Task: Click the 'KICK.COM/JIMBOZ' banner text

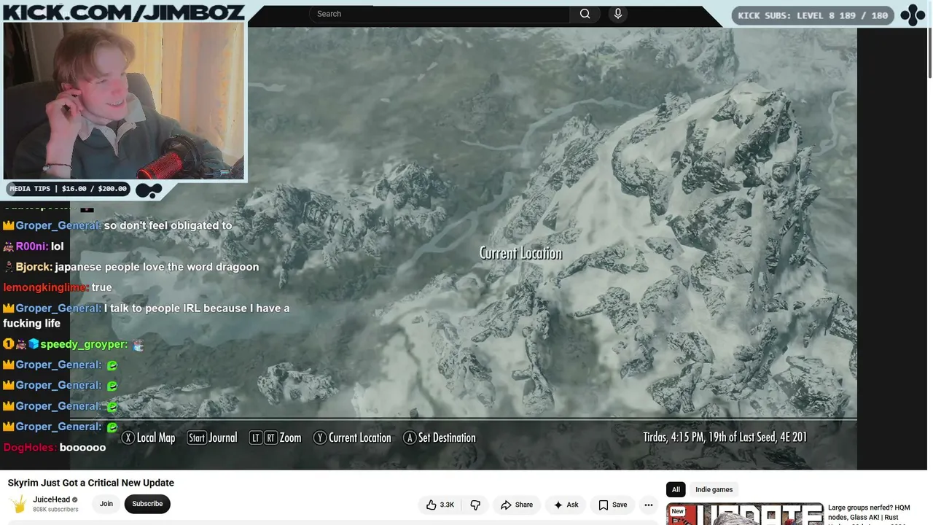Action: 123,11
